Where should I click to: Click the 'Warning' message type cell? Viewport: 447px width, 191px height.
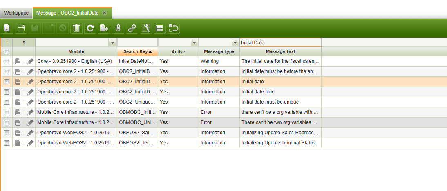pos(219,61)
